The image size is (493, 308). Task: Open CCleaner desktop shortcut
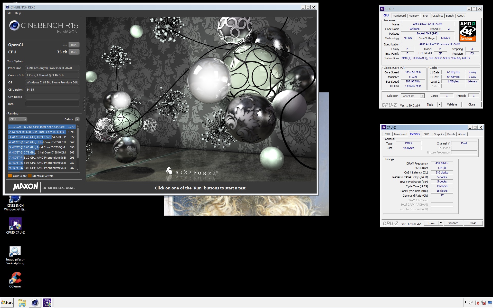click(x=15, y=280)
